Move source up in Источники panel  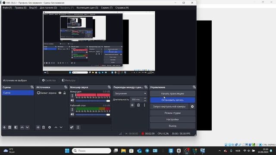(56, 127)
